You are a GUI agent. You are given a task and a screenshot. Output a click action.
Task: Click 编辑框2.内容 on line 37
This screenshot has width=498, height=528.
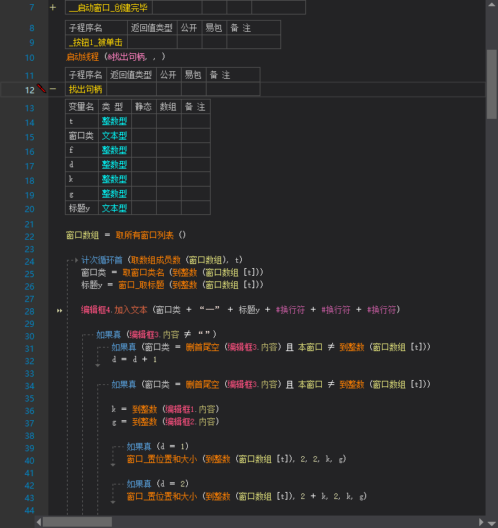coord(191,422)
